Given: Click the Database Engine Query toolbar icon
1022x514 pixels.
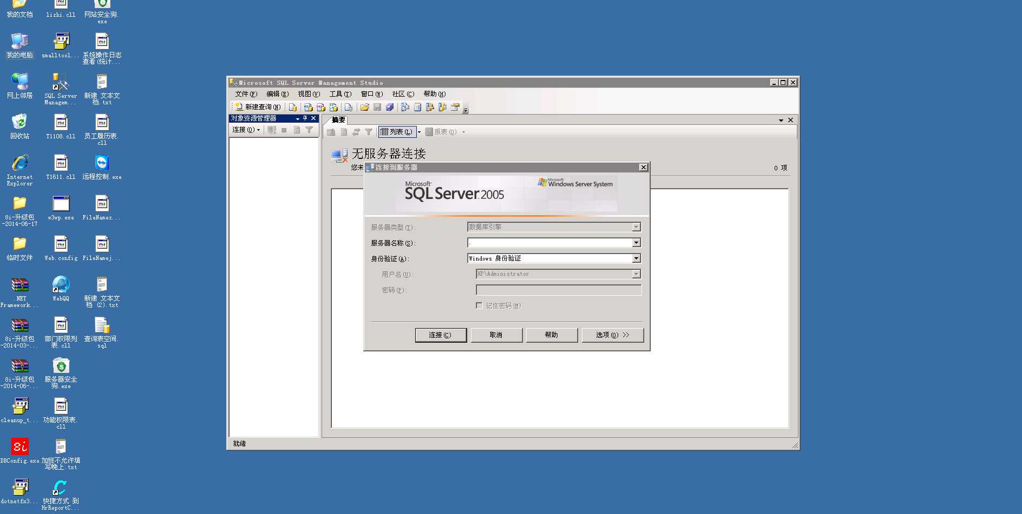Looking at the screenshot, I should coord(293,107).
